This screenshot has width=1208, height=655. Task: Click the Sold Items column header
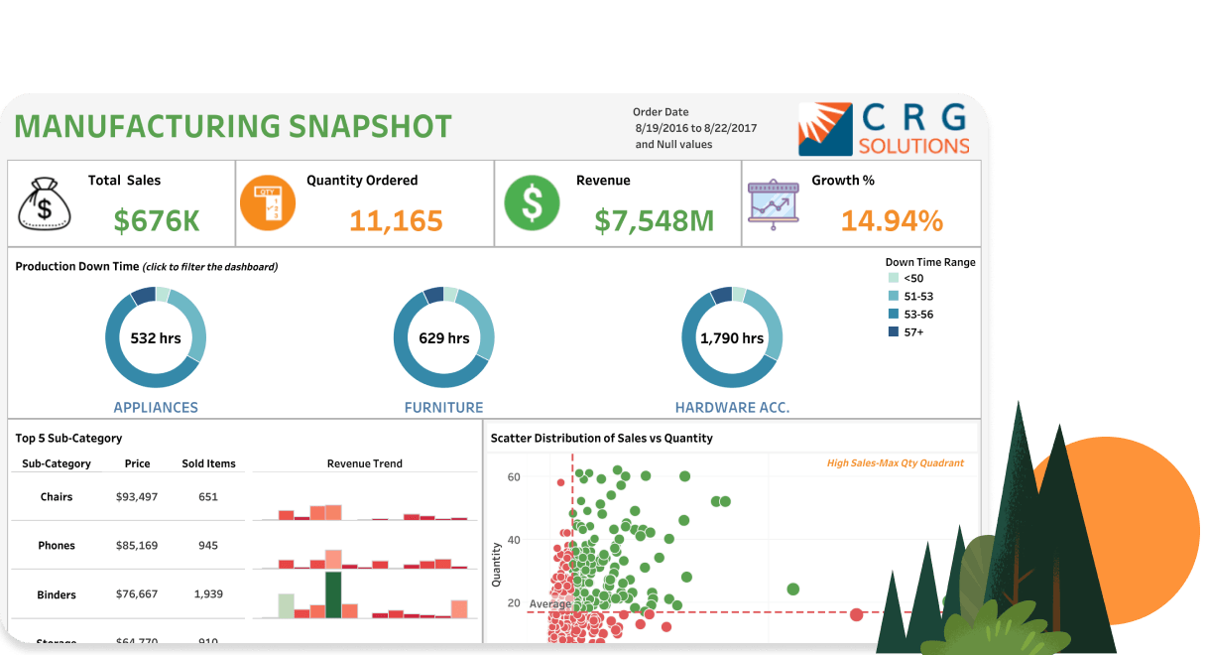208,463
